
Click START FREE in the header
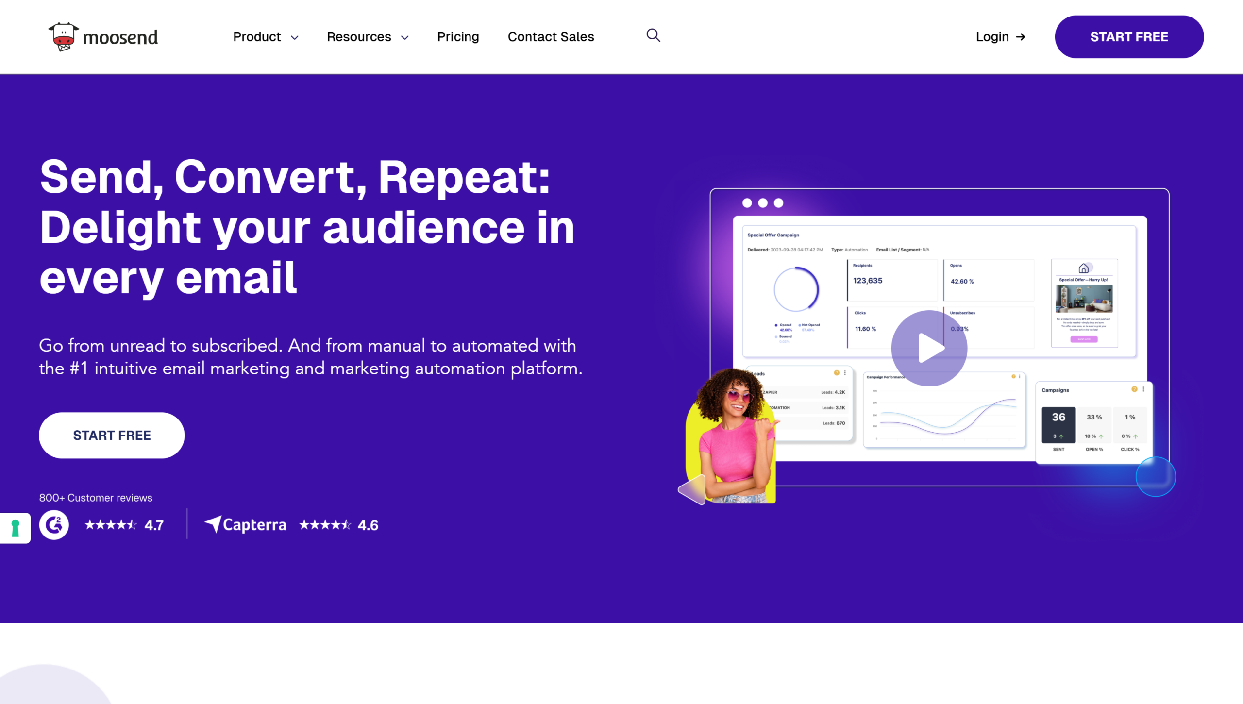click(x=1129, y=37)
